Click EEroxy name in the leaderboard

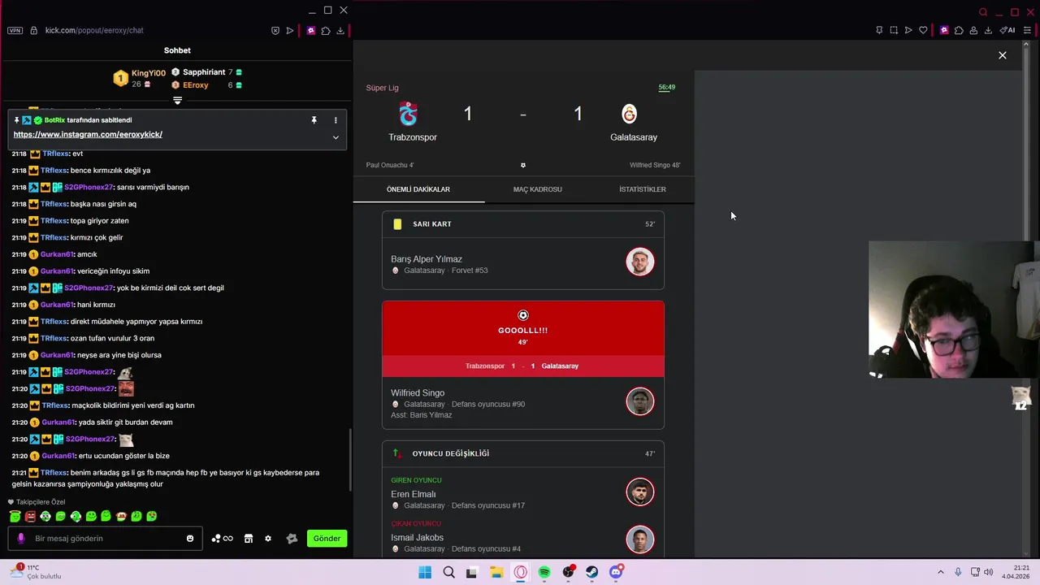pyautogui.click(x=196, y=85)
